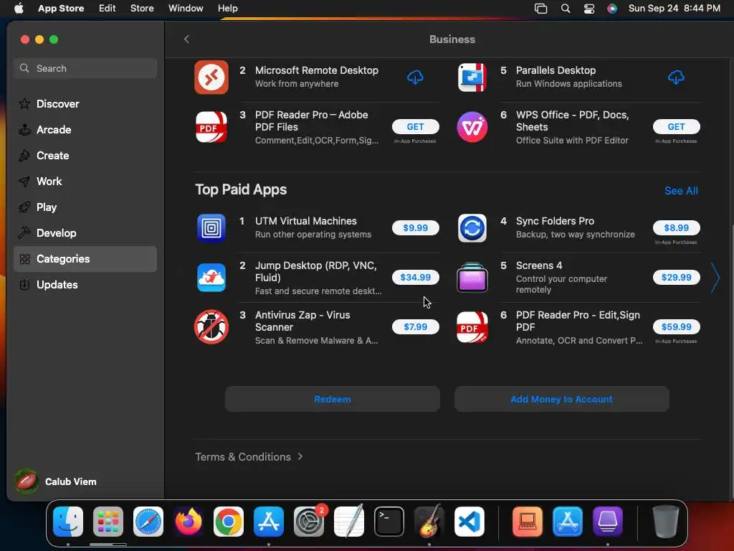Click the Search field in the sidebar
734x551 pixels.
tap(85, 68)
